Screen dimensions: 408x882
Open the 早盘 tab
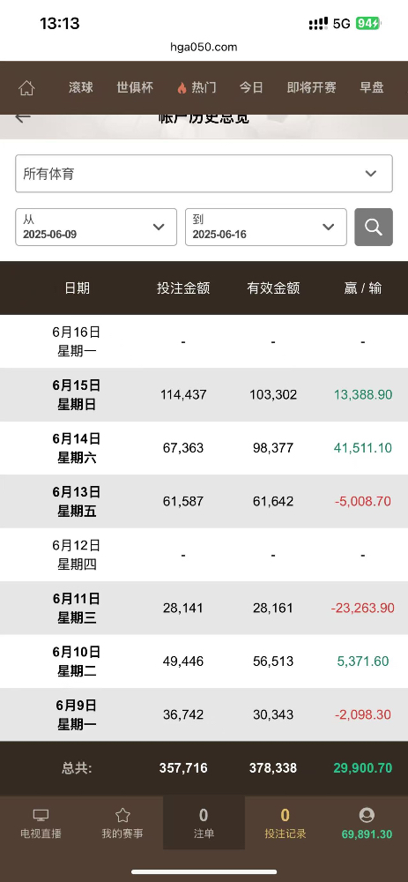pos(372,87)
